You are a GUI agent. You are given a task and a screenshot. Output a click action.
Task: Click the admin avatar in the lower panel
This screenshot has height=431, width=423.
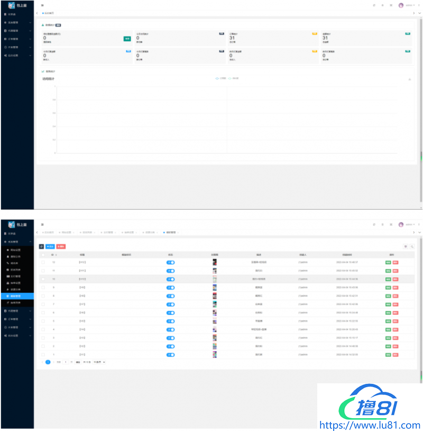coord(401,225)
